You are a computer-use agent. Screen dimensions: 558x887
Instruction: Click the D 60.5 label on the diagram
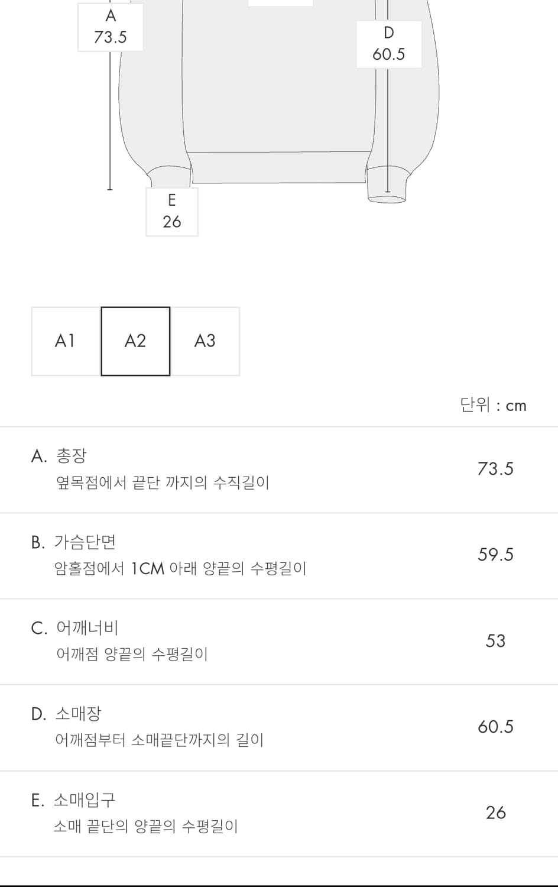pyautogui.click(x=388, y=44)
